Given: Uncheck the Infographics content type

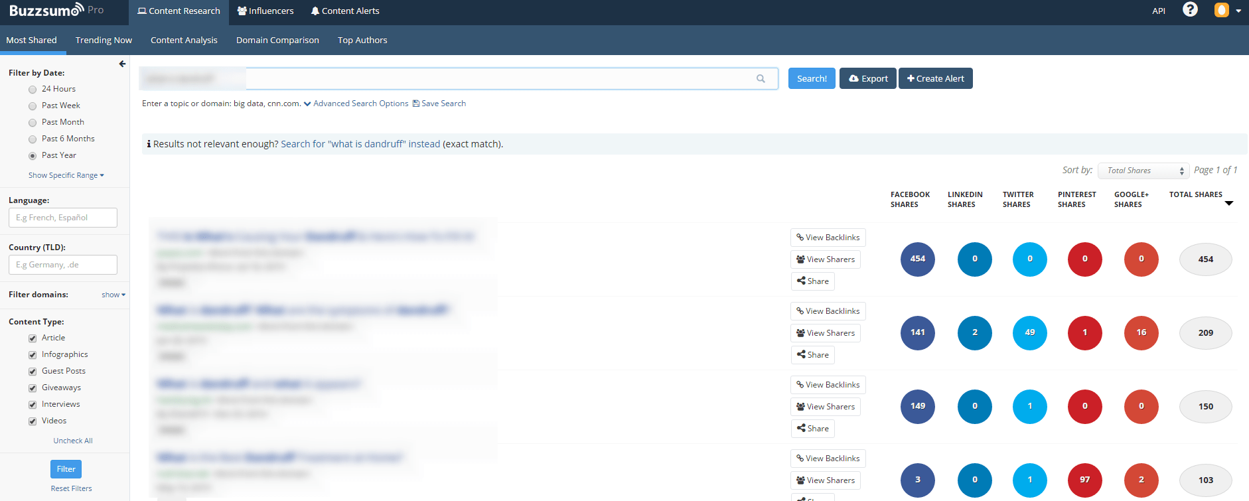Looking at the screenshot, I should tap(33, 355).
